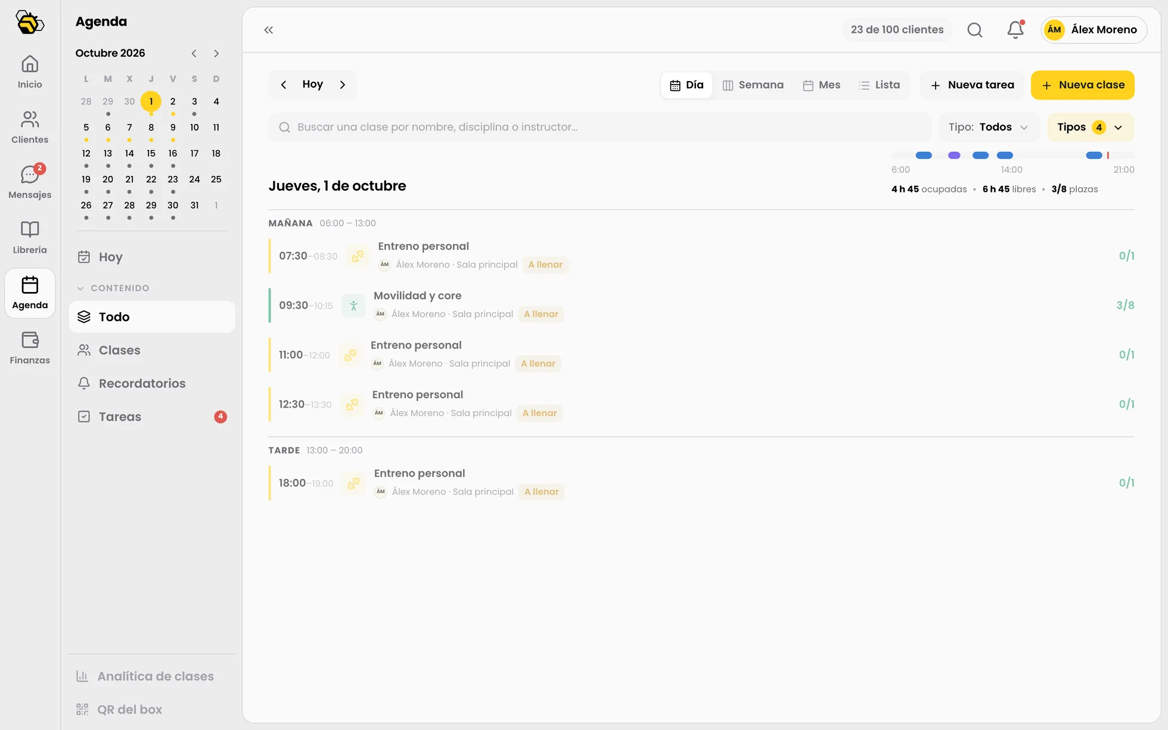Switch to Lista view
This screenshot has width=1168, height=730.
[x=880, y=85]
